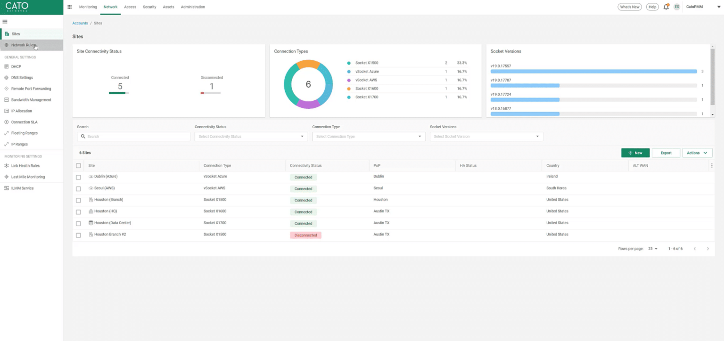
Task: Open the Select Connectivity Status dropdown
Action: click(x=251, y=136)
